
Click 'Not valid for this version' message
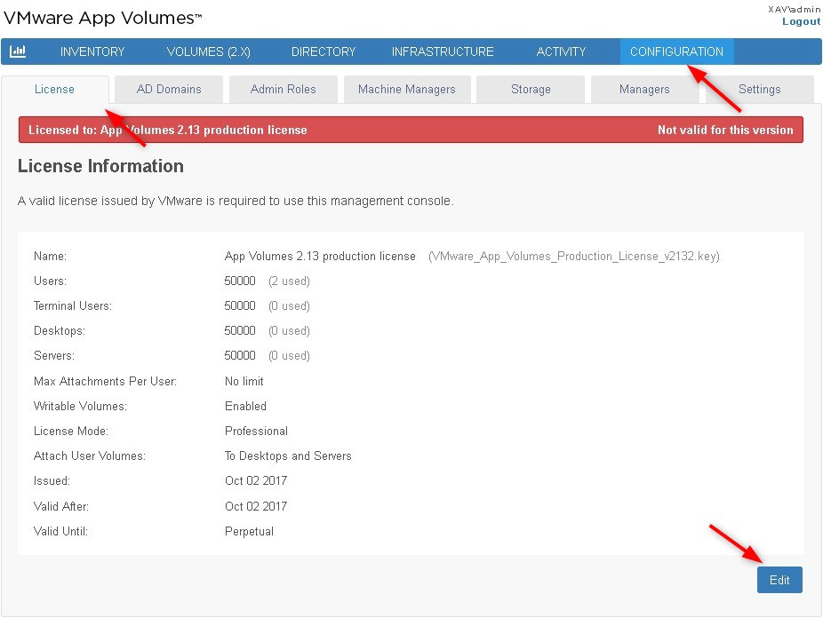[725, 130]
